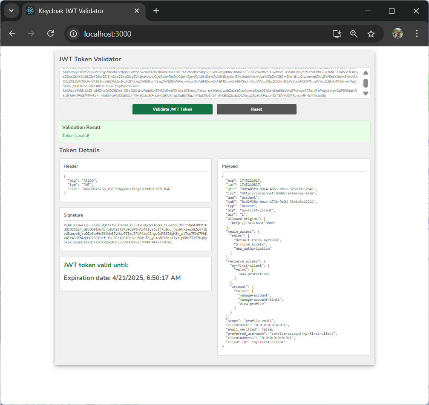Click the "azp": "my-first-client" line
This screenshot has height=405, width=429.
[x=250, y=210]
